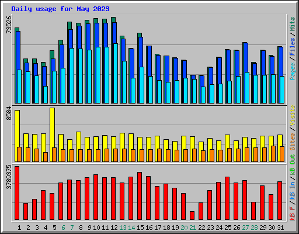The width and height of the screenshot is (299, 234).
Task: Click the day 12 label on x-axis
Action: point(114,228)
